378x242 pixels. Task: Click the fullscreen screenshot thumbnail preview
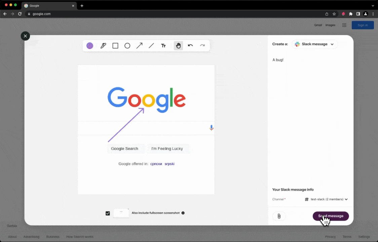(x=121, y=213)
